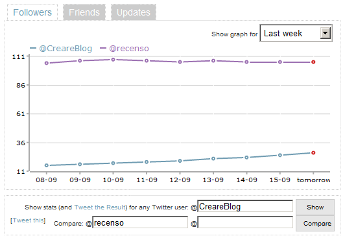
Task: Click the @recenso legend entry
Action: tap(125, 49)
